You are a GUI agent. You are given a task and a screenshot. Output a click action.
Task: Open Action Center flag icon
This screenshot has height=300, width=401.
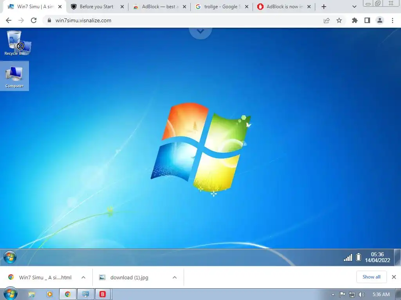click(x=342, y=295)
